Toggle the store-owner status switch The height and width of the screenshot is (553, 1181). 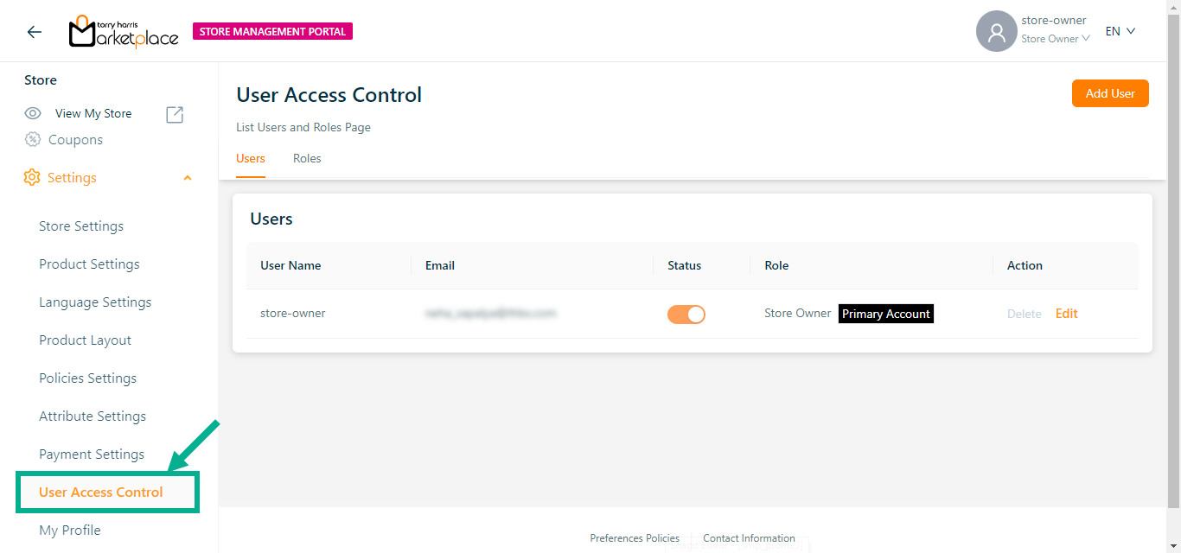[686, 315]
